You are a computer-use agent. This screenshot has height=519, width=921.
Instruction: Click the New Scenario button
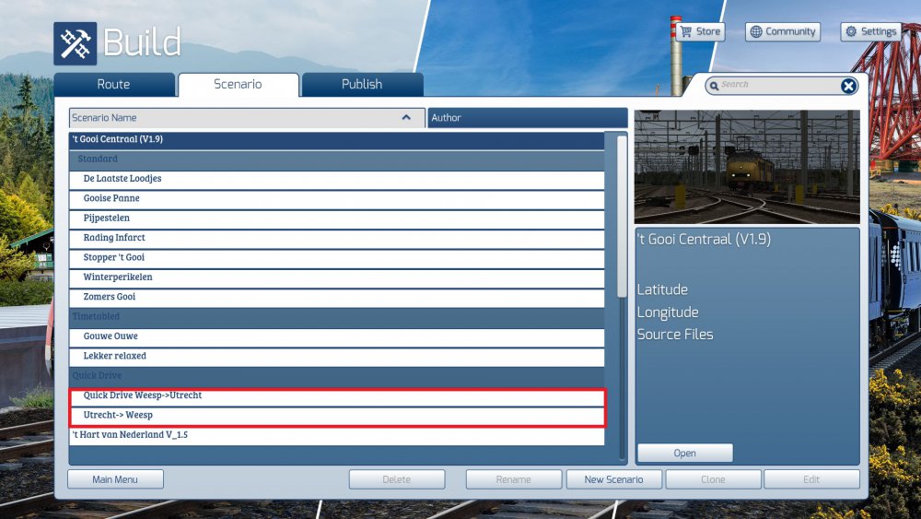[612, 479]
